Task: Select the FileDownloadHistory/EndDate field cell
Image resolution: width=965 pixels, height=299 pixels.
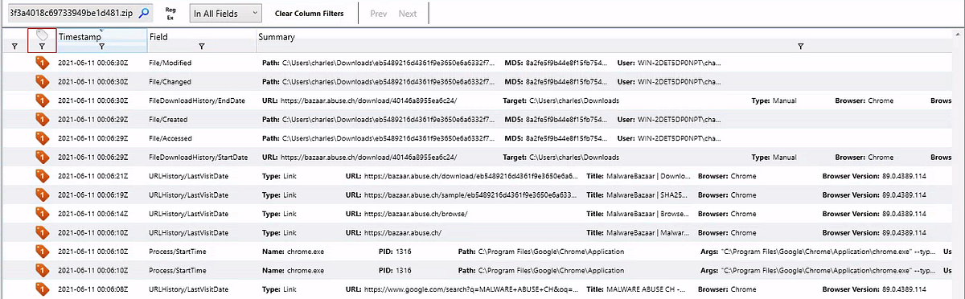Action: click(x=197, y=100)
